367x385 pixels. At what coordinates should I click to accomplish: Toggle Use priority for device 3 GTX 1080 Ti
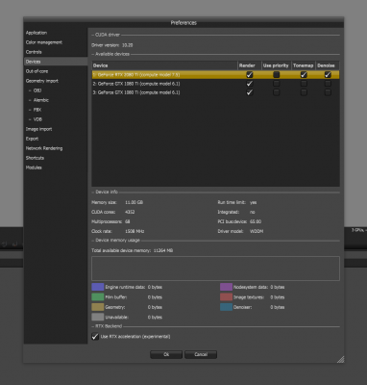[x=276, y=92]
